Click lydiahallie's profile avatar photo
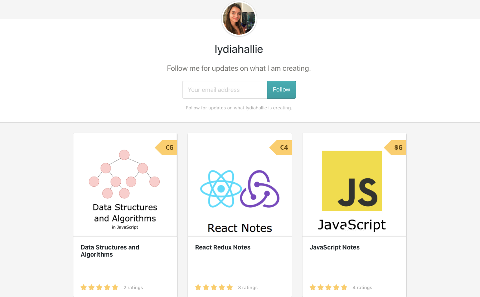Screen dimensions: 480x297 point(239,19)
